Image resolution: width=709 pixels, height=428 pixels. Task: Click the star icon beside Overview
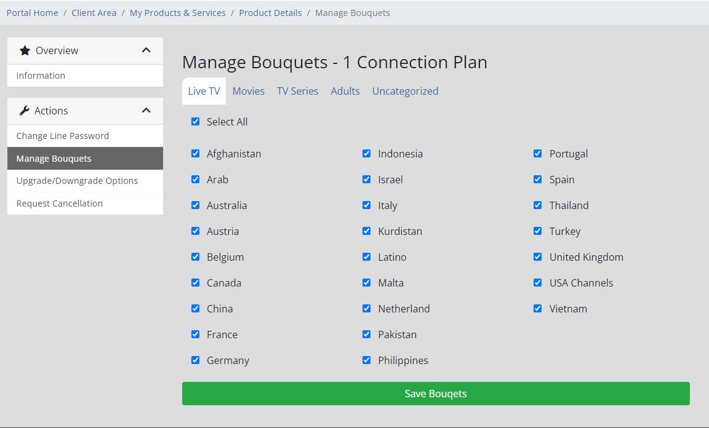(25, 50)
